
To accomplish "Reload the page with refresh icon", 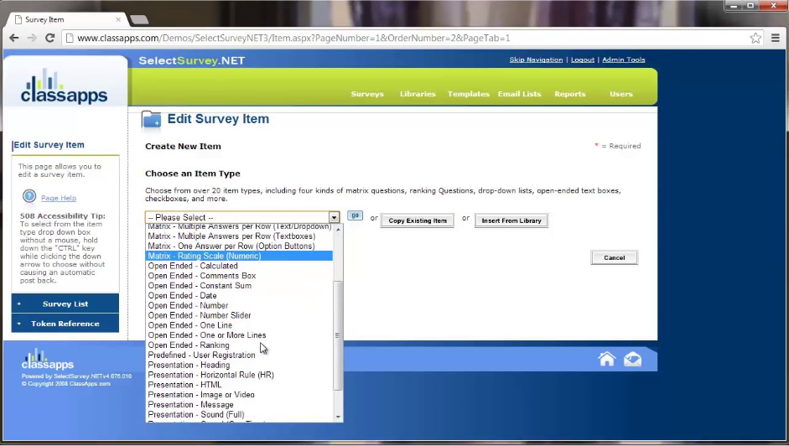I will [50, 38].
